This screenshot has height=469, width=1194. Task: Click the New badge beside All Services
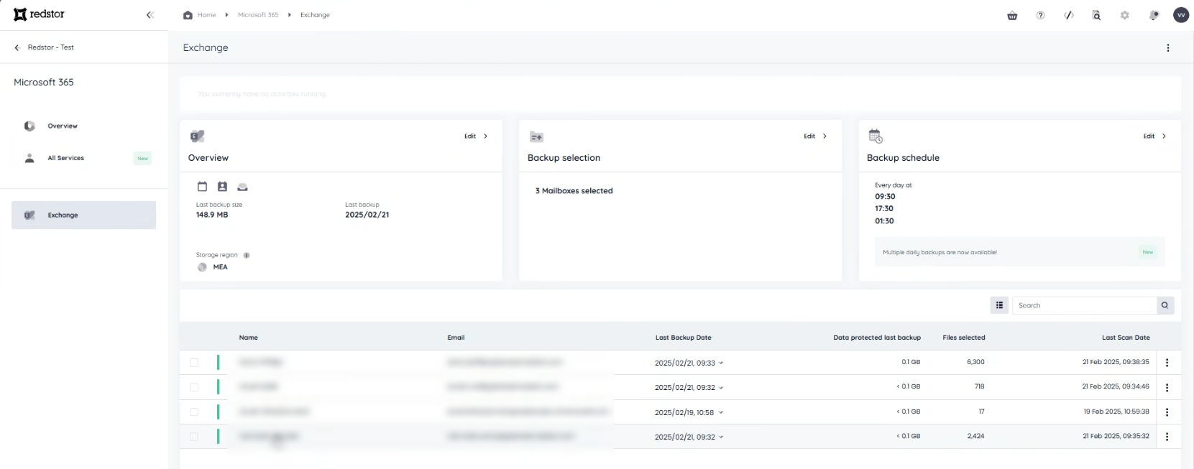tap(143, 159)
